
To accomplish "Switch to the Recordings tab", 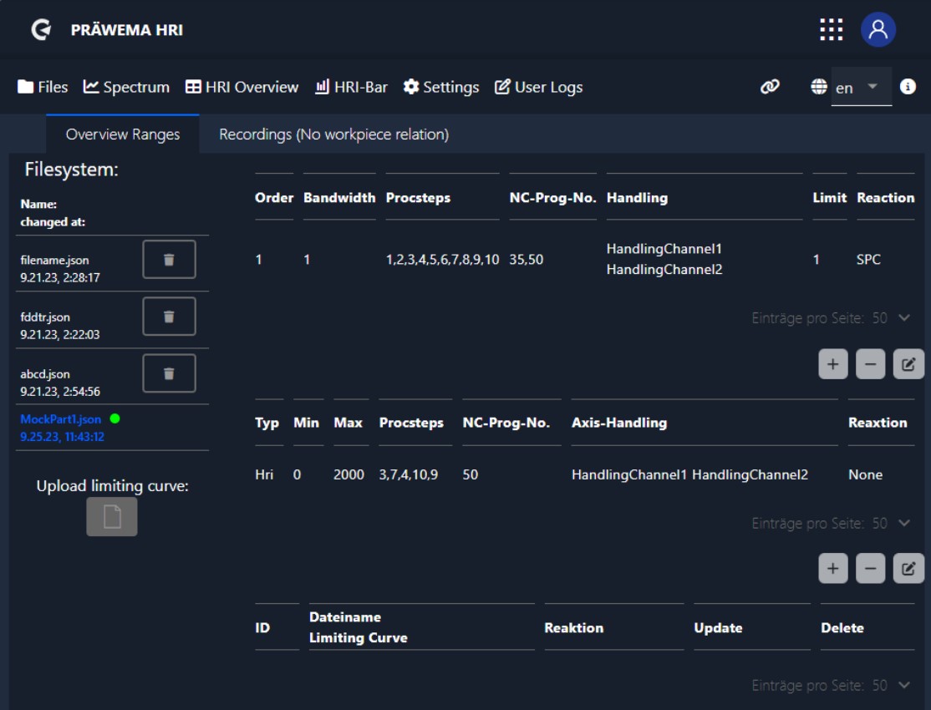I will [x=333, y=134].
